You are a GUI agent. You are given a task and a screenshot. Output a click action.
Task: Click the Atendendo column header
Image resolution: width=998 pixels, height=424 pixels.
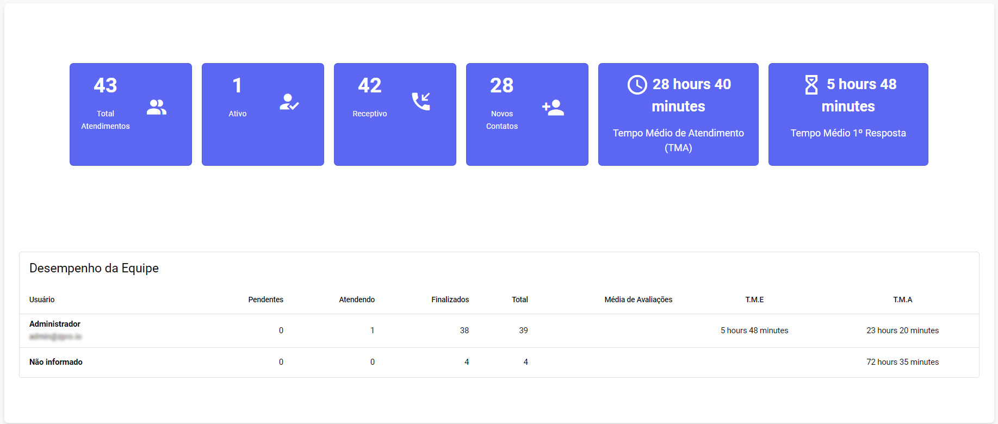click(x=357, y=300)
